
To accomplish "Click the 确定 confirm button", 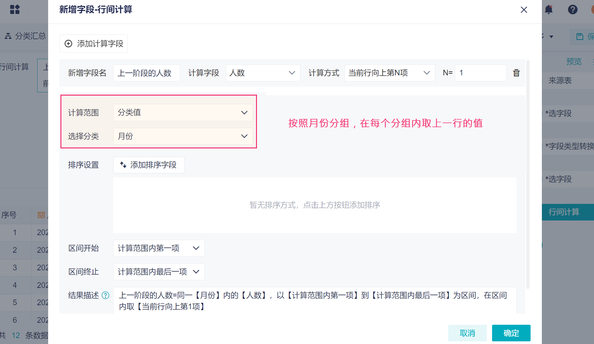I will point(511,333).
